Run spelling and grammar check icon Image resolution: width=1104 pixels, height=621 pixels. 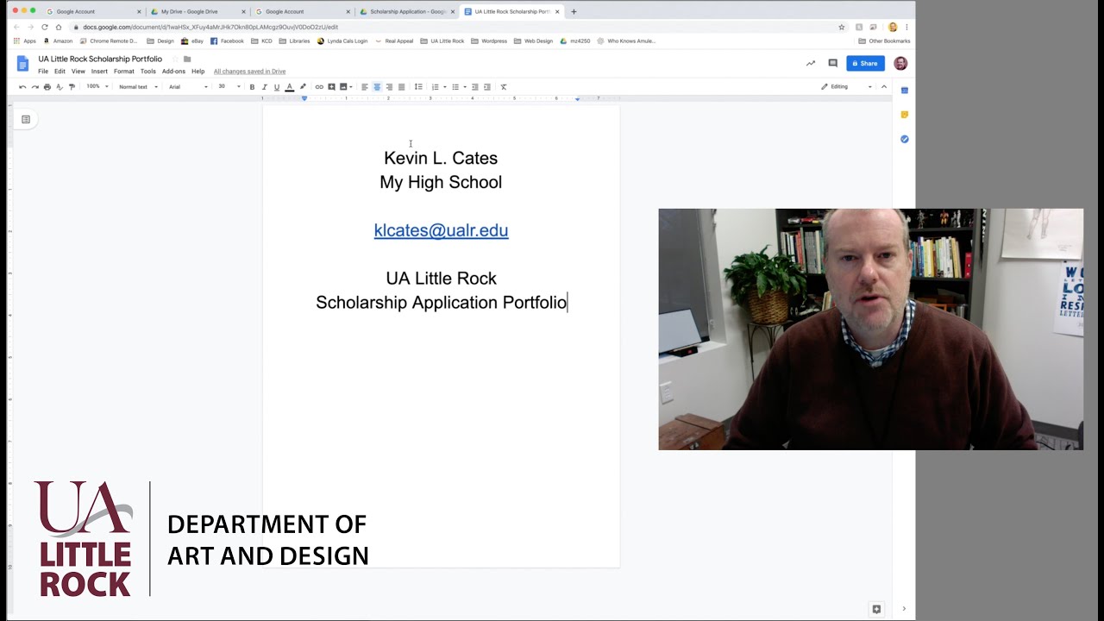59,87
